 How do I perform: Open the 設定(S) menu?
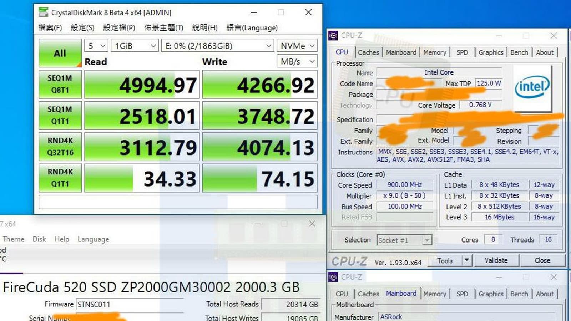[82, 28]
